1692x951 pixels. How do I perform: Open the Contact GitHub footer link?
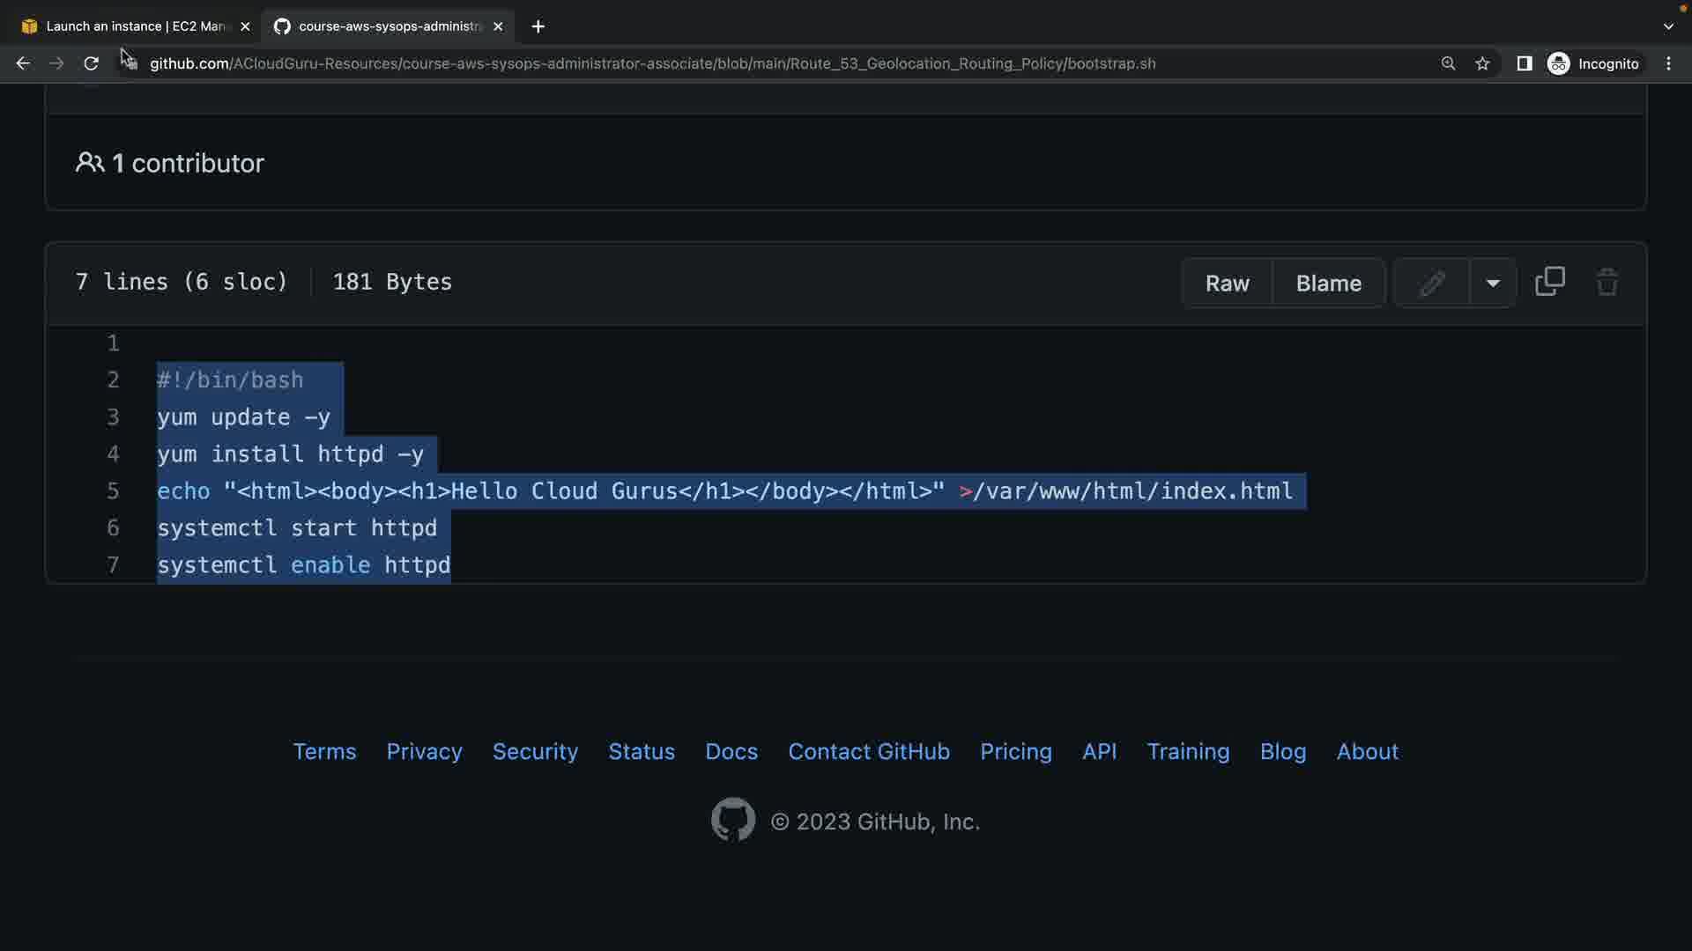[x=868, y=751]
